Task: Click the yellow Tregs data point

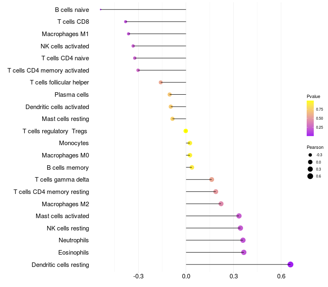Action: [186, 131]
